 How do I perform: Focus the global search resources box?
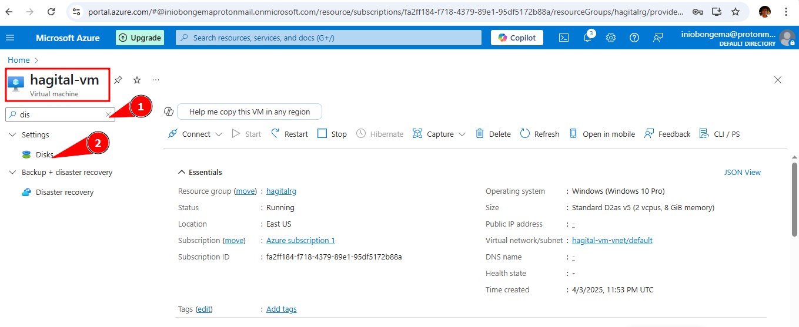point(329,38)
